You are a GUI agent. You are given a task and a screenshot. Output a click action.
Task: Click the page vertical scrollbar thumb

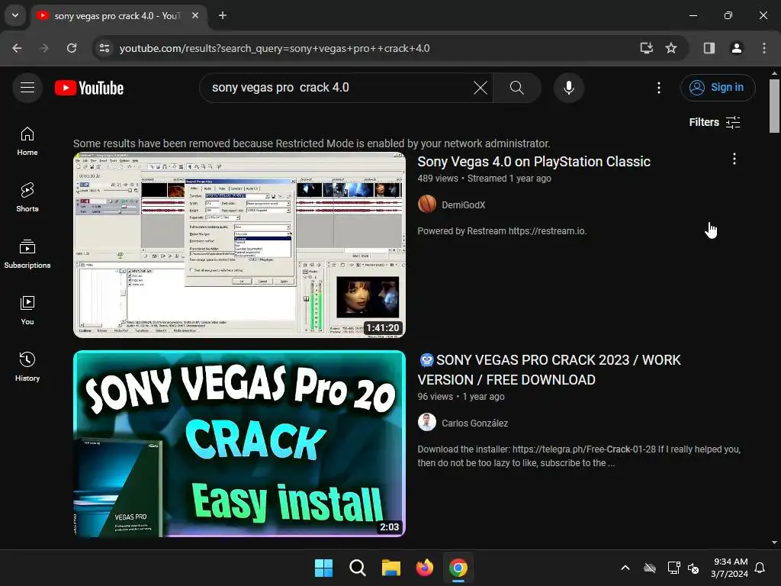[774, 105]
